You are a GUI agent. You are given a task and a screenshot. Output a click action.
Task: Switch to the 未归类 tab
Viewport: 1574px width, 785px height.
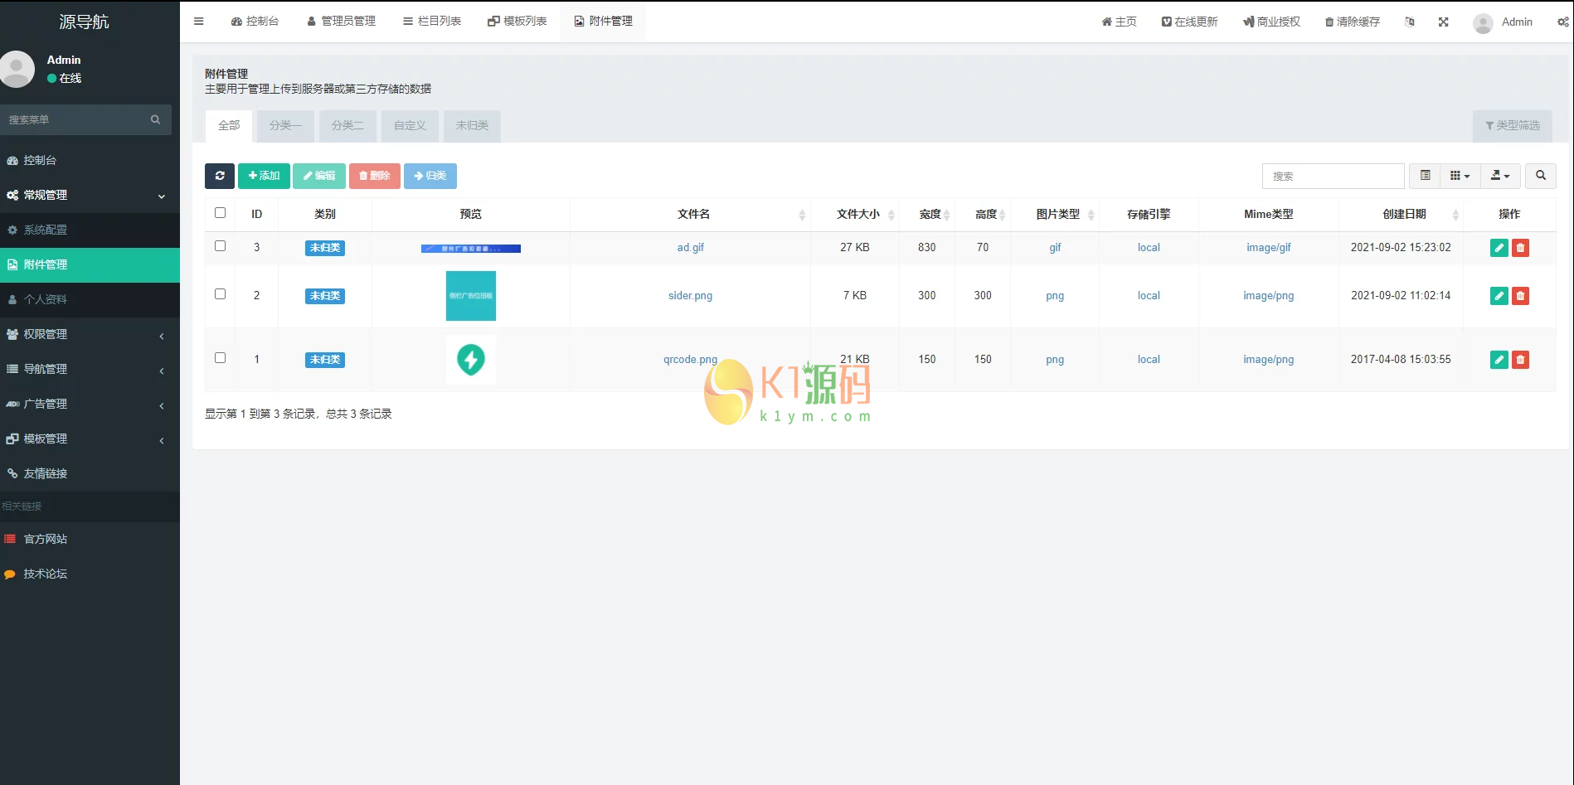point(472,126)
